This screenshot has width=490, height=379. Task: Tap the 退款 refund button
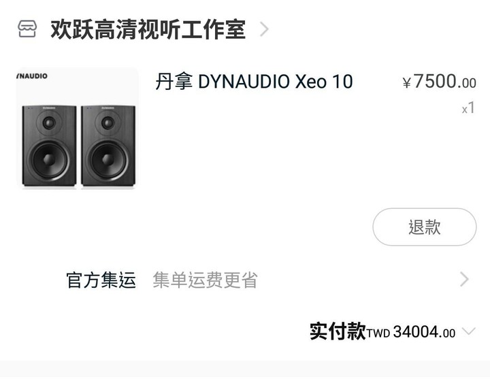click(425, 227)
